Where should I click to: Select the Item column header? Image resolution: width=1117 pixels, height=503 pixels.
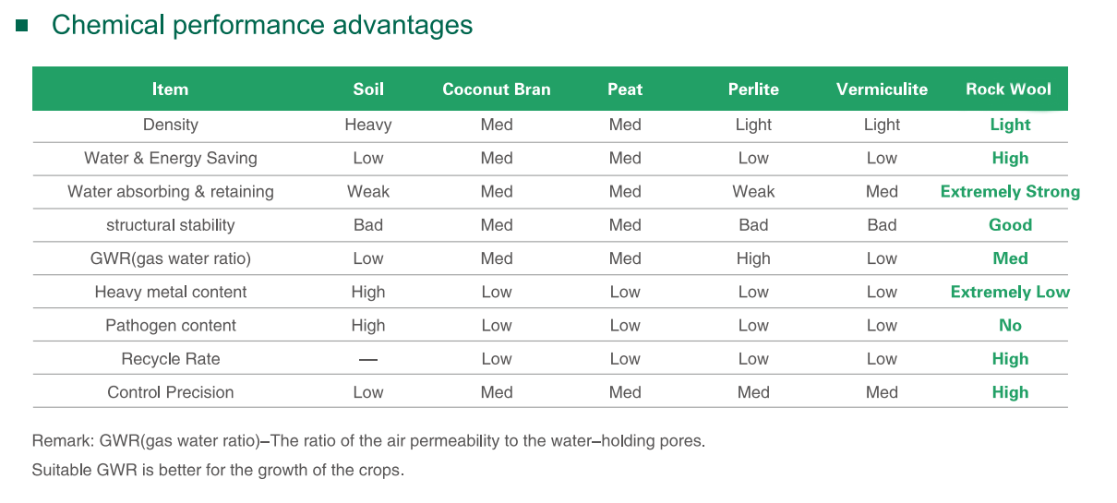coord(170,90)
